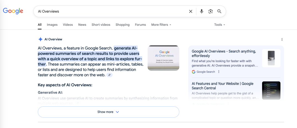
Task: Click thumbnail beside AI Features source card
Action: [271, 90]
